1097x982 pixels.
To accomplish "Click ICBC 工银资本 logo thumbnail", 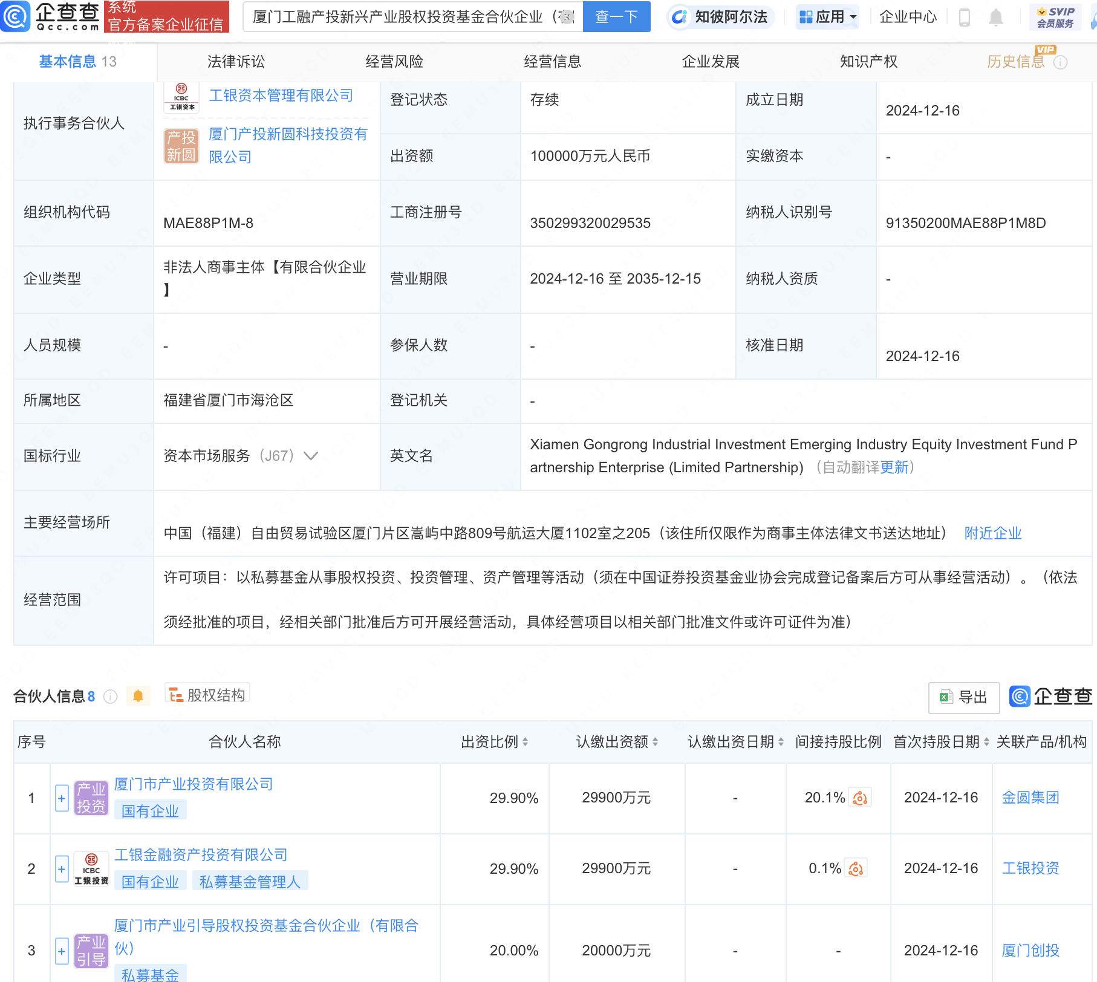I will point(181,97).
